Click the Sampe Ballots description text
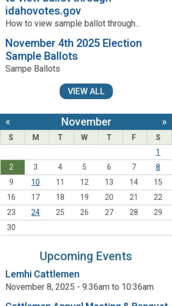 pyautogui.click(x=32, y=69)
